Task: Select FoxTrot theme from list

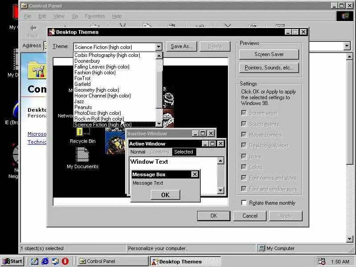Action: tap(115, 78)
